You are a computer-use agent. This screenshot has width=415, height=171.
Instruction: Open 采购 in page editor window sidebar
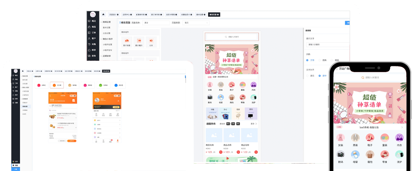click(x=92, y=44)
